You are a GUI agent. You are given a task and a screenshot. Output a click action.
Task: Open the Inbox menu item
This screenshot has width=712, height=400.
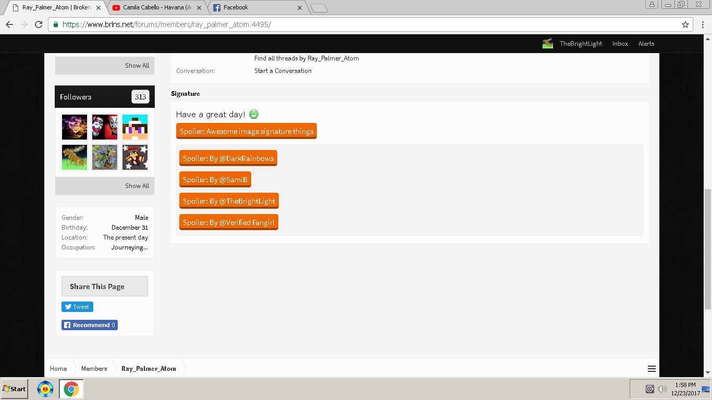click(620, 44)
